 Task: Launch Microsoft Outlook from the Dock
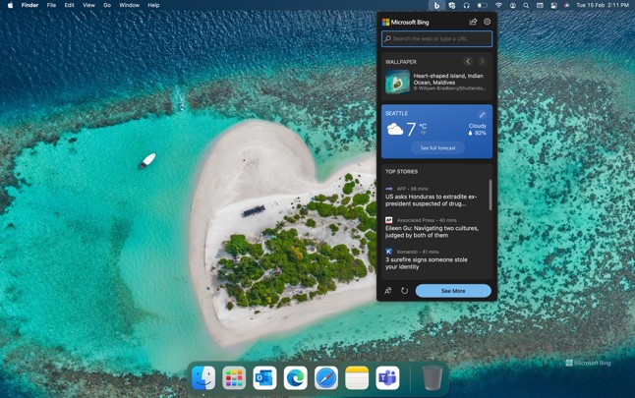coord(264,377)
